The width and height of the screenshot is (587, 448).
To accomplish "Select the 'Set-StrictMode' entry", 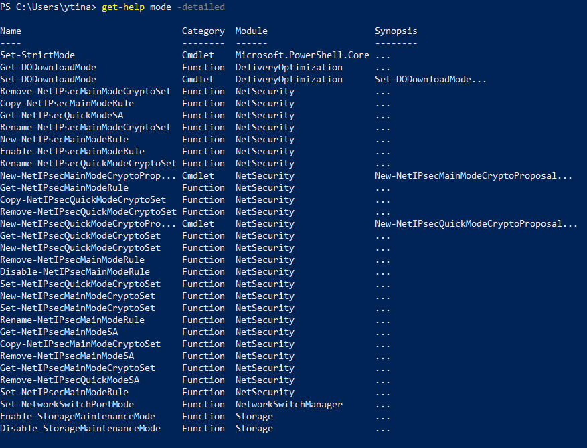I will (37, 55).
